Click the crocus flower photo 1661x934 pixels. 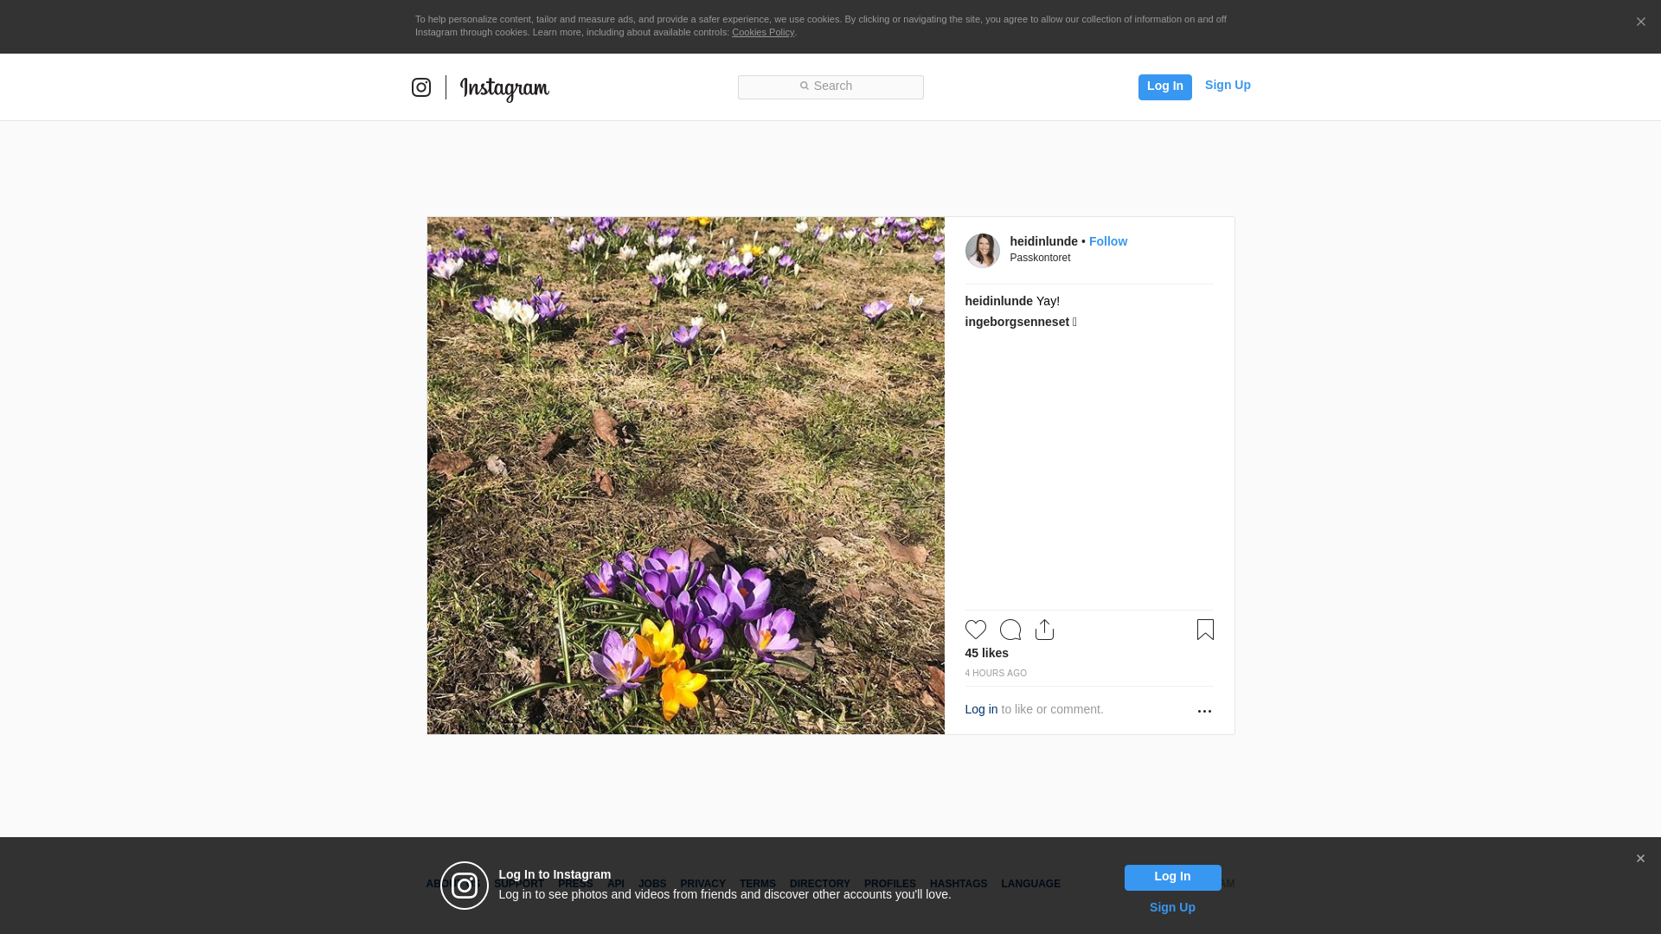686,476
